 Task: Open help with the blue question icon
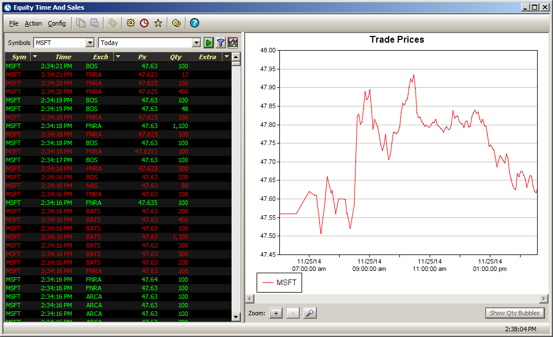pos(195,23)
